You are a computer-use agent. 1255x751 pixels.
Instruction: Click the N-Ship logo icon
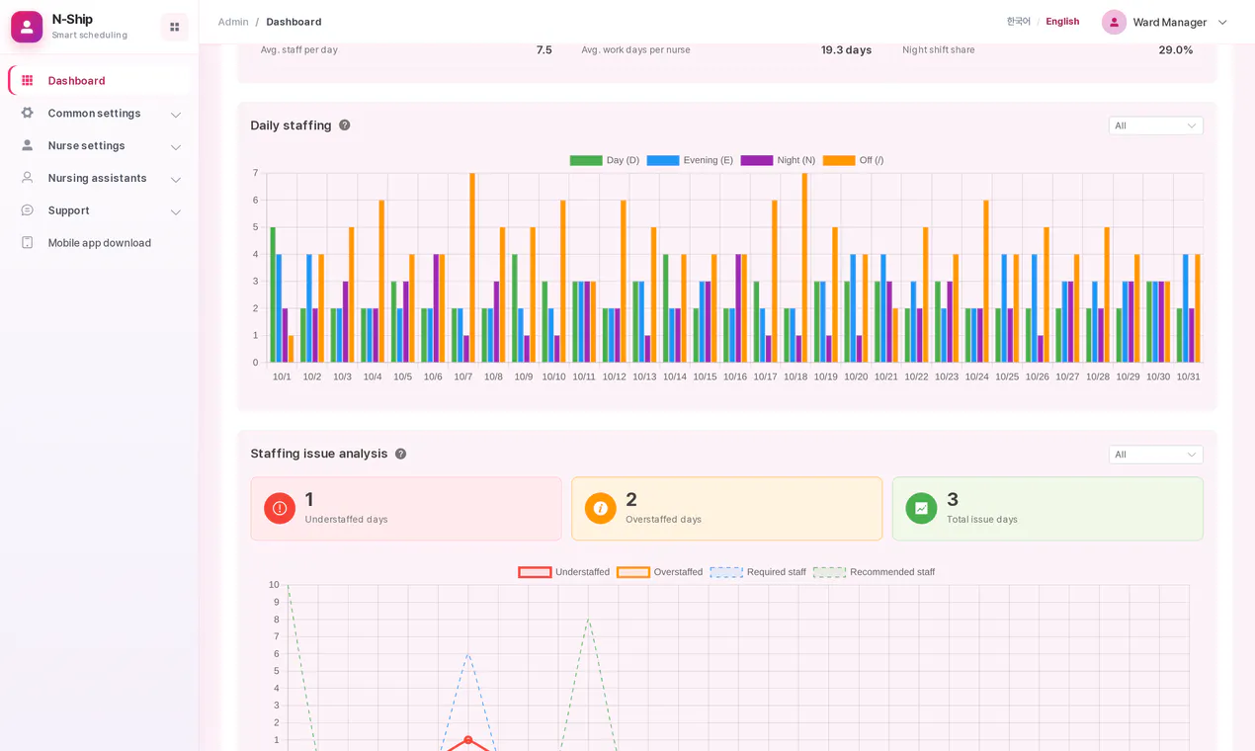tap(27, 27)
